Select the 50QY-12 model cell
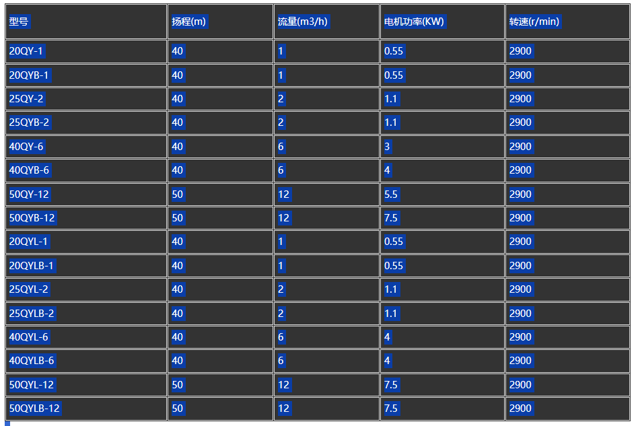 [86, 194]
